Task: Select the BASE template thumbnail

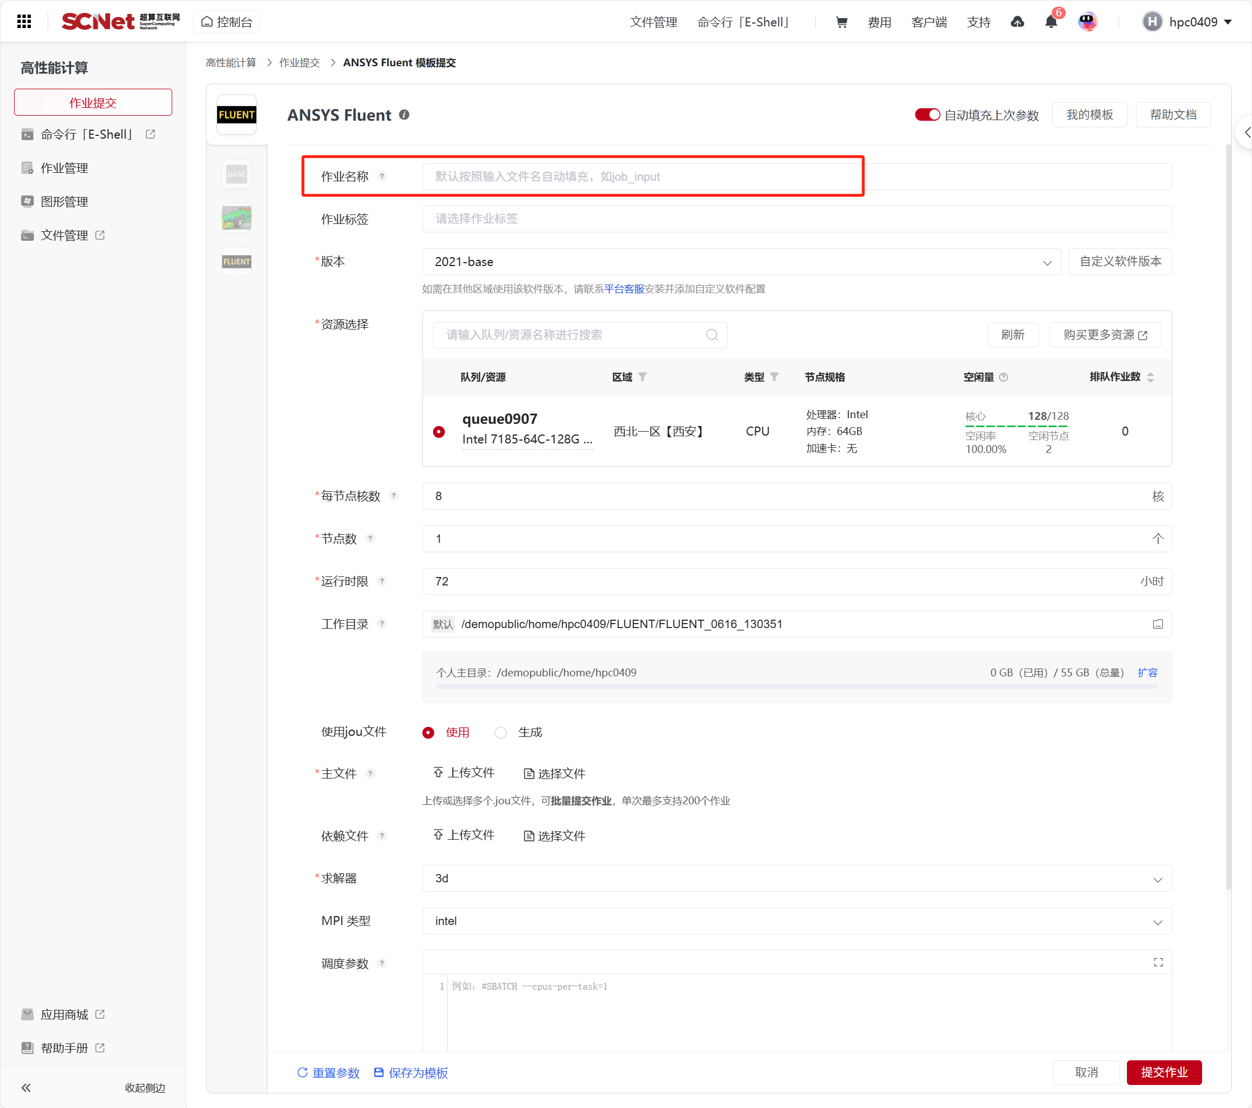Action: (x=237, y=174)
